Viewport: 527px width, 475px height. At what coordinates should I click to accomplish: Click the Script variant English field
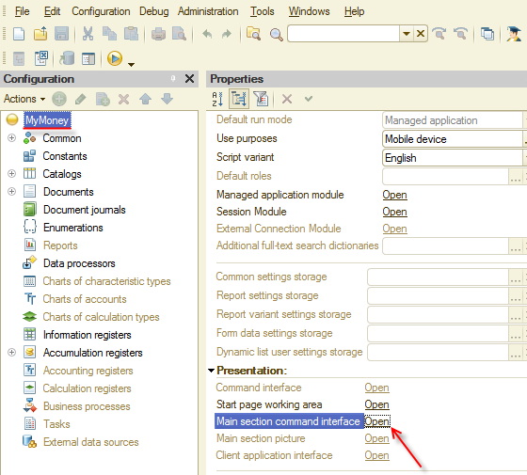point(453,158)
